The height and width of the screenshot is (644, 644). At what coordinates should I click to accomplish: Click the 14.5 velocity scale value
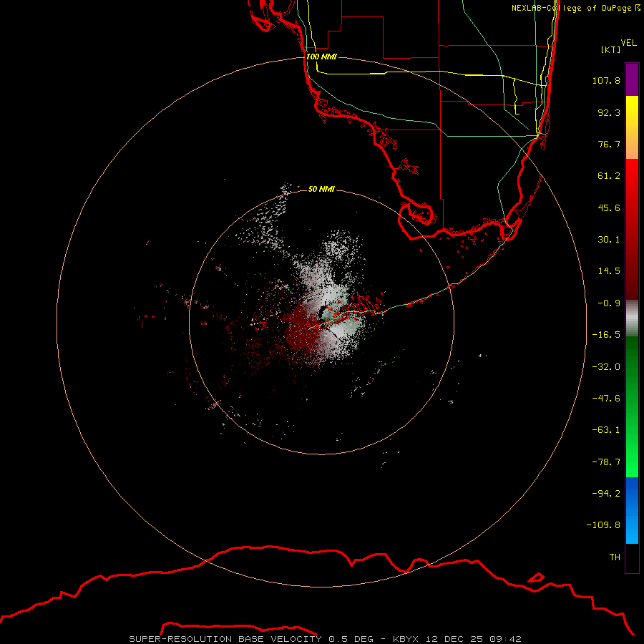609,271
